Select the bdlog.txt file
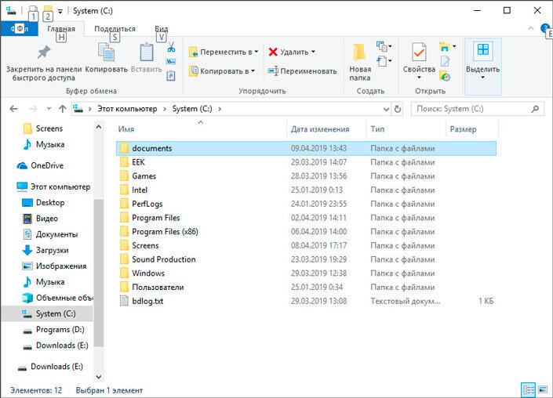 tap(306, 301)
